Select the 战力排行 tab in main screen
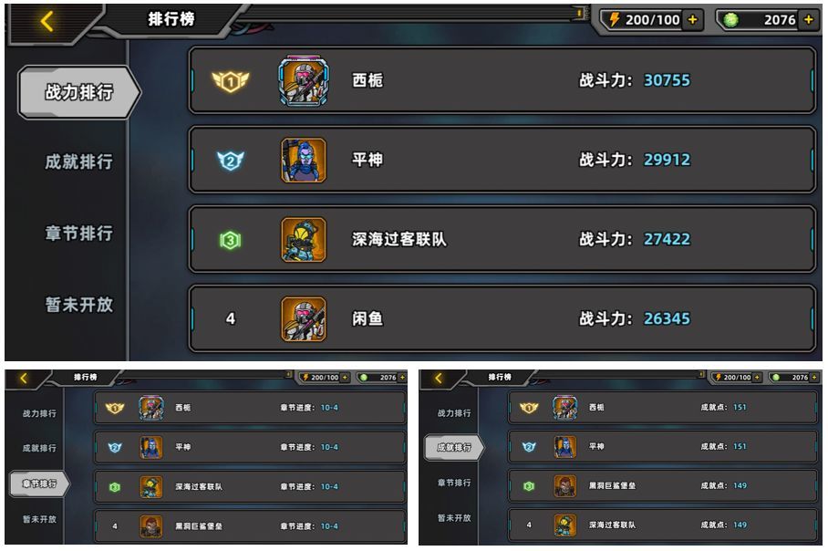Image resolution: width=828 pixels, height=551 pixels. [79, 92]
